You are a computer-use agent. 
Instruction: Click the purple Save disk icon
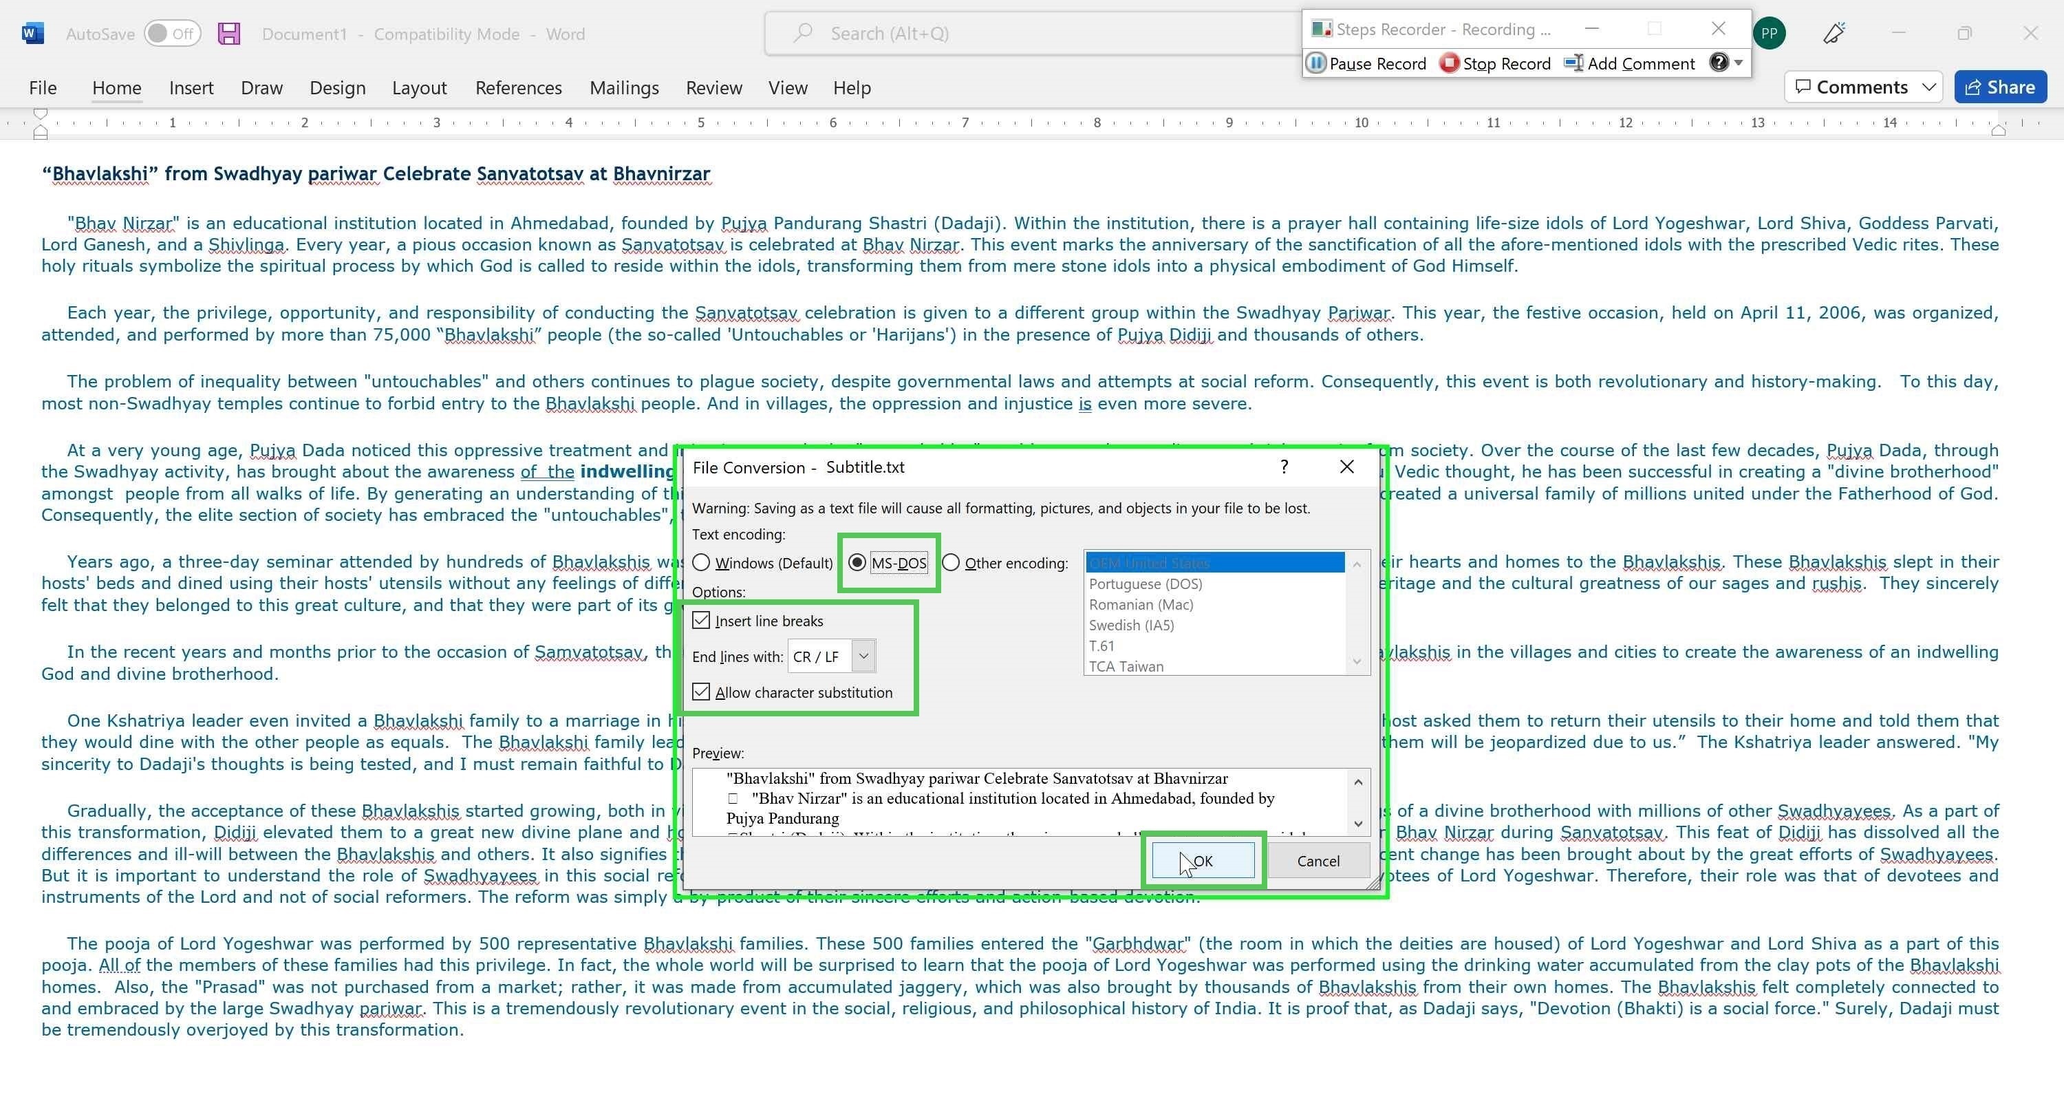[x=229, y=34]
